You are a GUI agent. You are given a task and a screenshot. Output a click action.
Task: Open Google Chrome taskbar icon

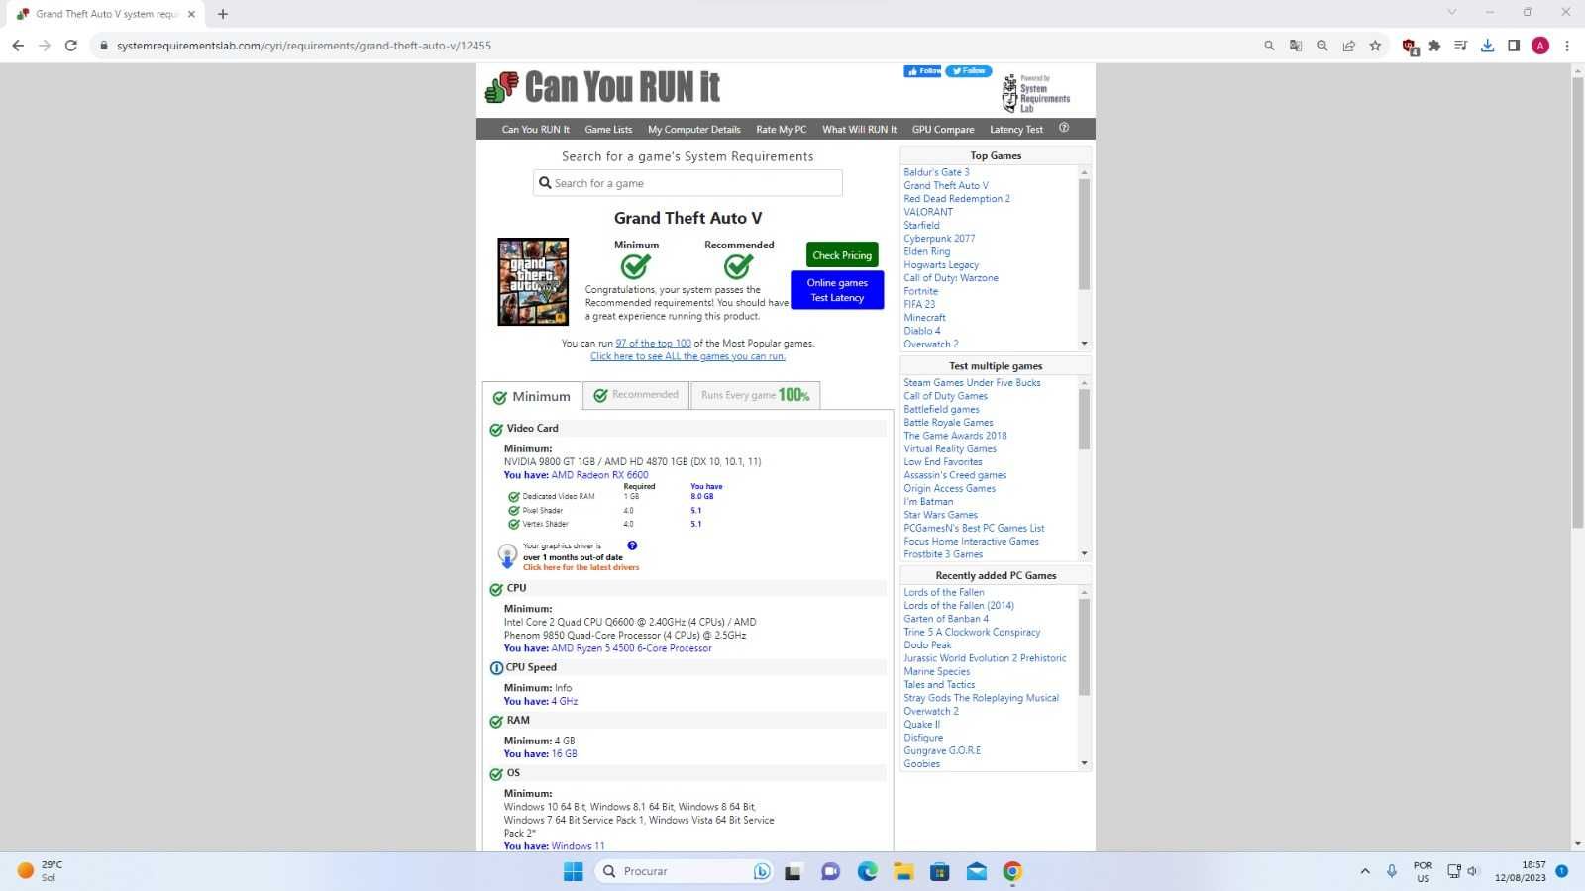click(x=1012, y=871)
